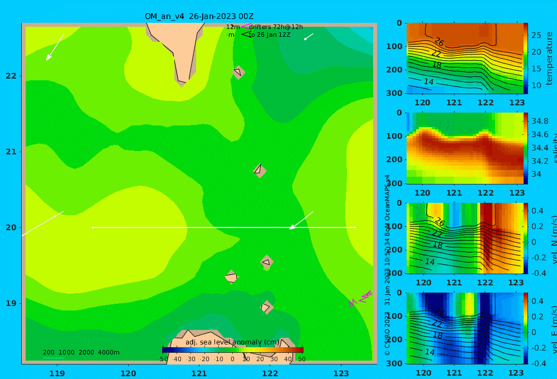This screenshot has width=557, height=379.
Task: Click the 'temperature' axis label
Action: [x=550, y=59]
